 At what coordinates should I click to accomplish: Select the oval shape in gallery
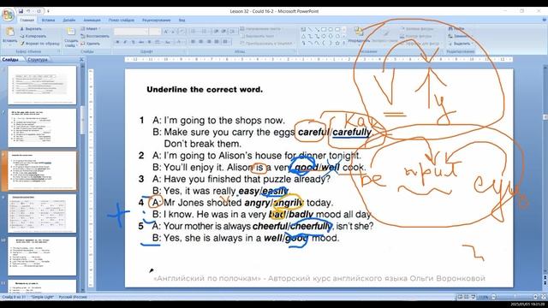[x=331, y=30]
